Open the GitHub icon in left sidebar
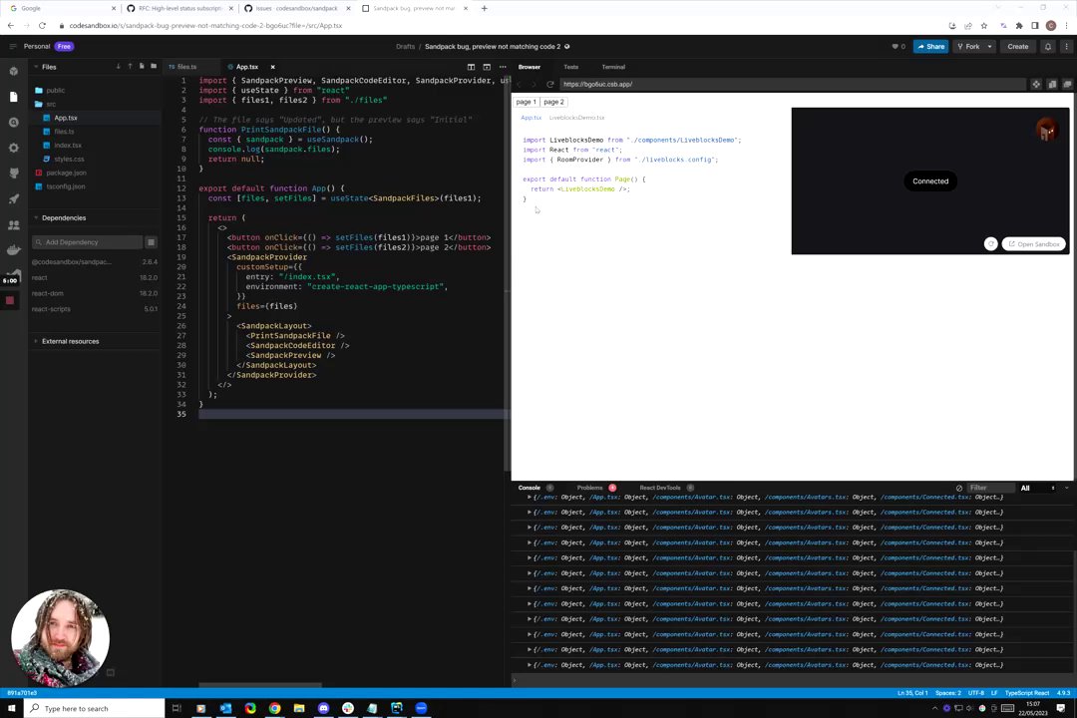Viewport: 1077px width, 718px height. [14, 174]
